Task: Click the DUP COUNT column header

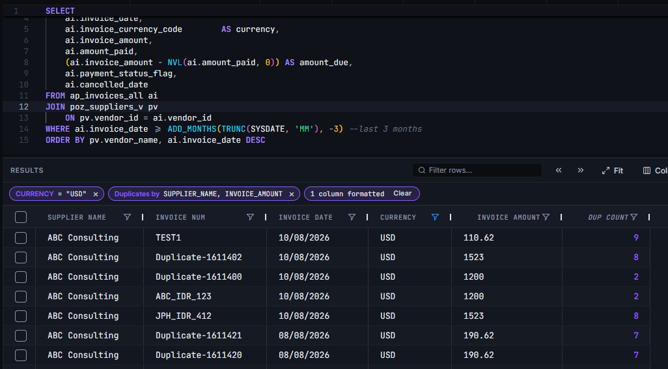Action: coord(608,217)
